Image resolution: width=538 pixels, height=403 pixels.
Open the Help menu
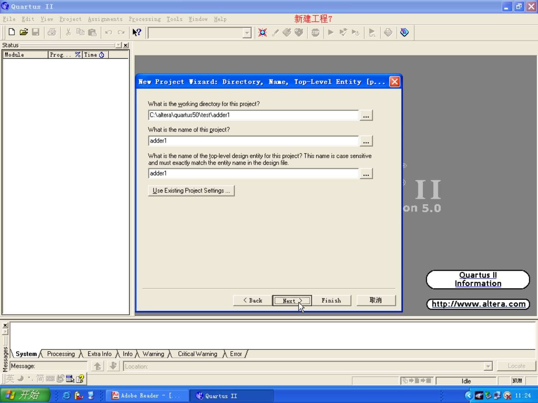click(220, 19)
